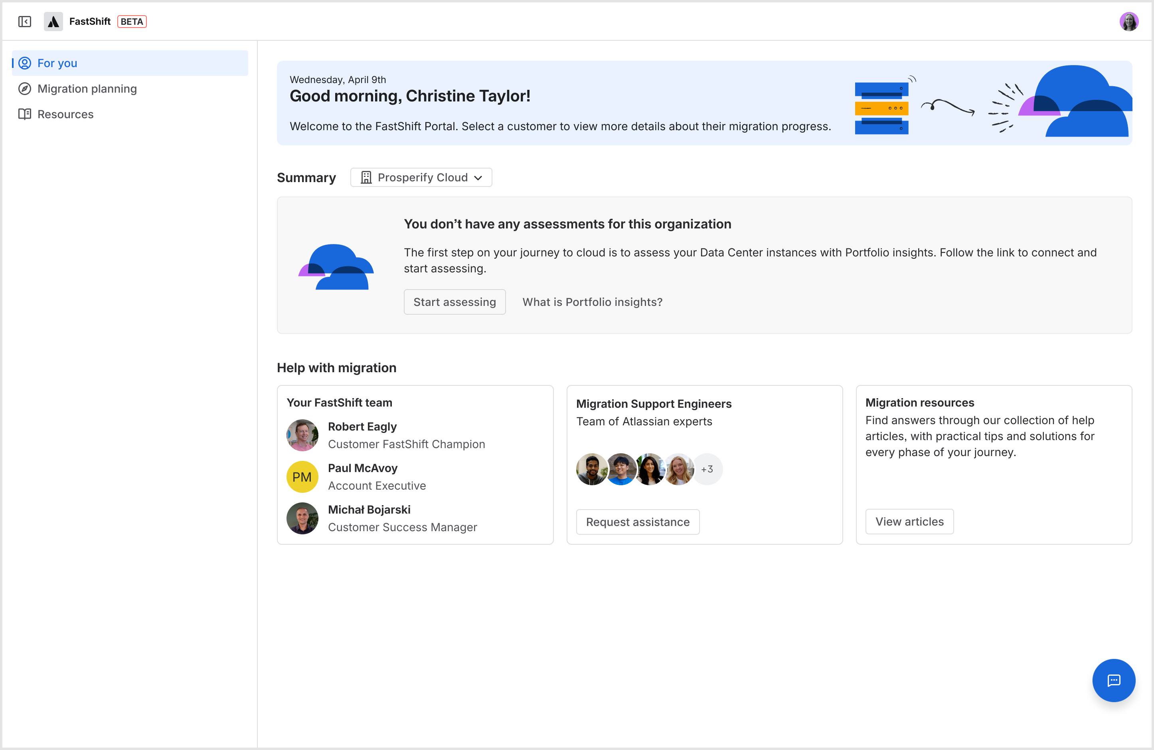Viewport: 1154px width, 750px height.
Task: Open your account avatar in the top bar
Action: 1130,21
